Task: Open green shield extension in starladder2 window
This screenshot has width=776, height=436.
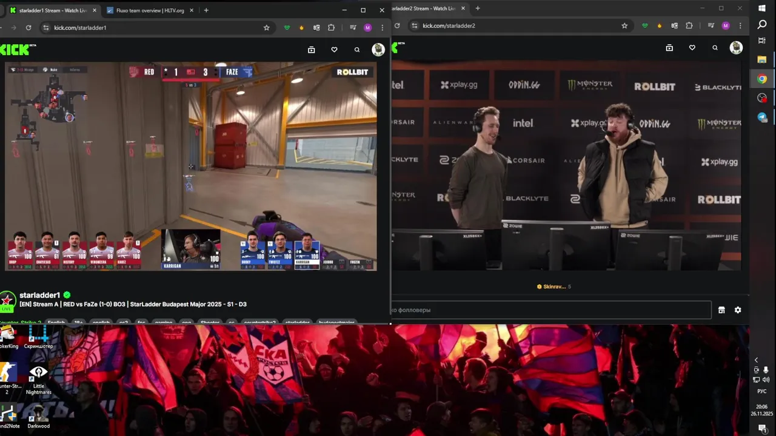Action: pyautogui.click(x=645, y=25)
